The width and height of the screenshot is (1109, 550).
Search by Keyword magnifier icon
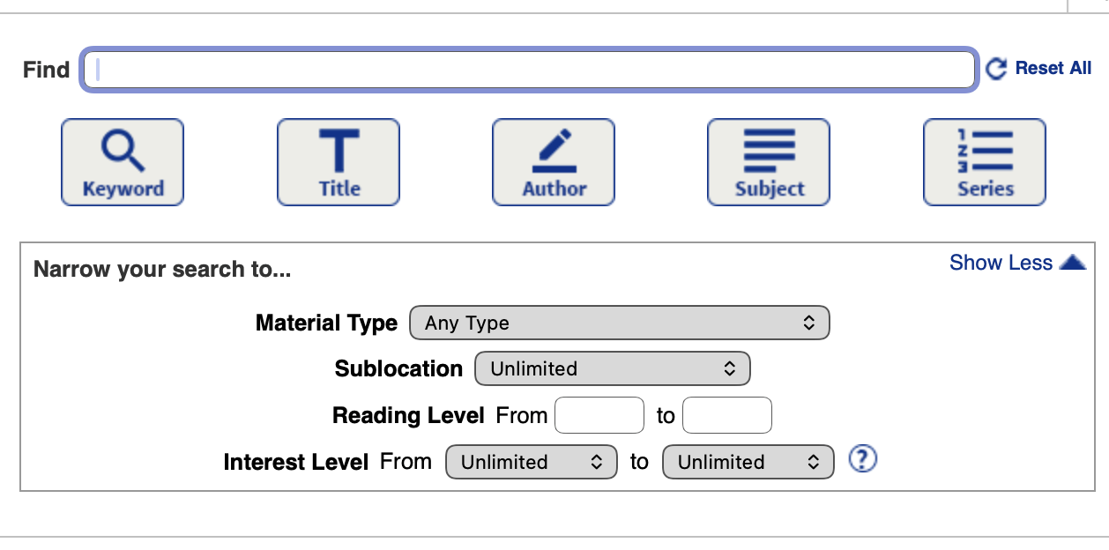123,151
